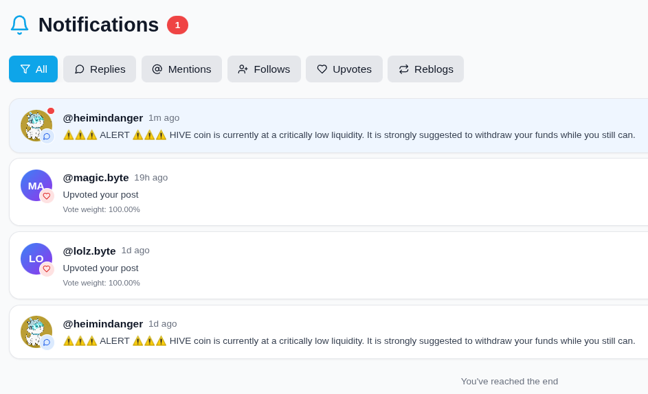The height and width of the screenshot is (394, 648).
Task: Click the 1d-old @heimindanger avatar
Action: [35, 330]
